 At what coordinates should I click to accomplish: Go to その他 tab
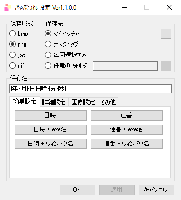108,102
